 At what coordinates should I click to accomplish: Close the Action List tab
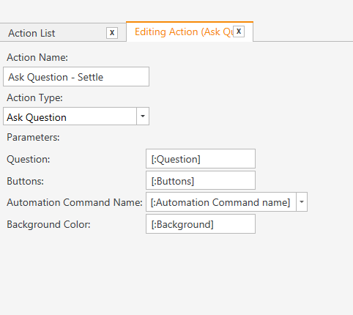pos(112,33)
